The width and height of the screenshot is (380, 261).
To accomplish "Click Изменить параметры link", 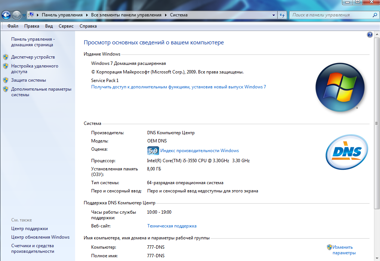I will coord(344,250).
